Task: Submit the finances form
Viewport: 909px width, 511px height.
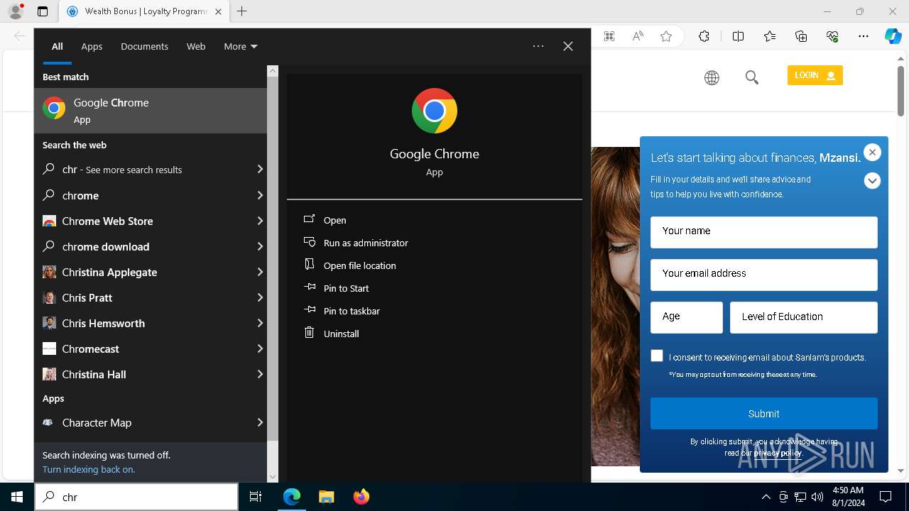Action: click(764, 414)
